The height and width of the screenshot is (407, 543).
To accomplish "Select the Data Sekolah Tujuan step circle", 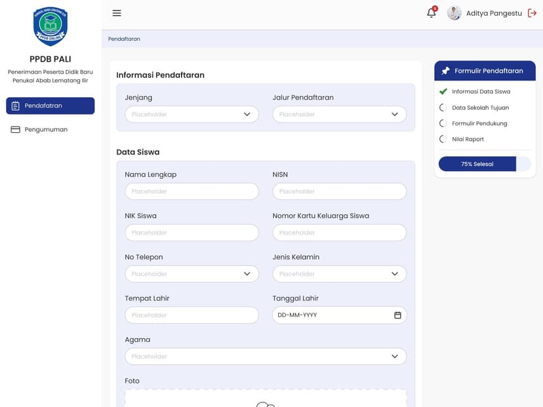I will [443, 107].
